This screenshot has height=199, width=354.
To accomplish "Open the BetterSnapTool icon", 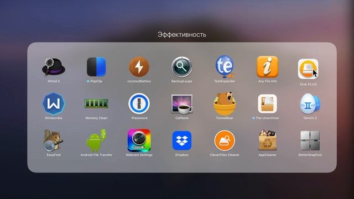I will [310, 140].
